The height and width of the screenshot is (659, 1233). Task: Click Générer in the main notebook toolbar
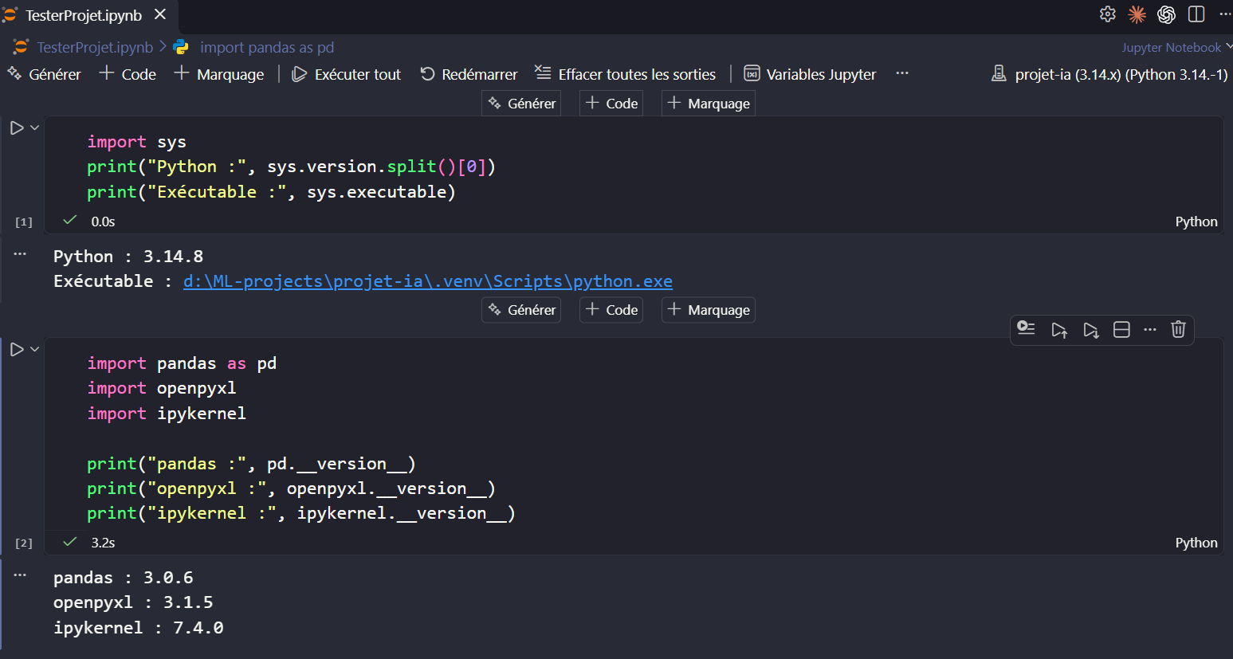(45, 74)
